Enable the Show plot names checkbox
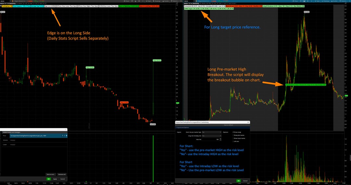 (233, 135)
